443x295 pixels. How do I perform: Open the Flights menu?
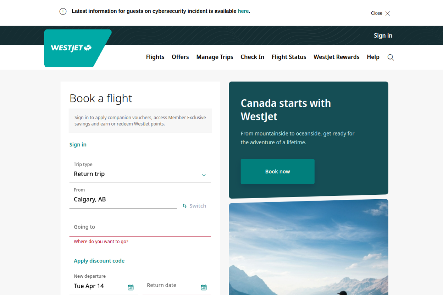tap(155, 57)
